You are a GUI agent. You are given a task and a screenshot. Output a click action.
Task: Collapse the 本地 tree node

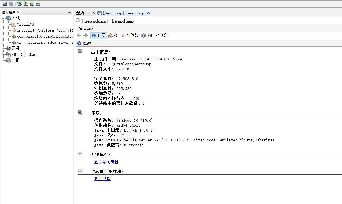(3, 18)
